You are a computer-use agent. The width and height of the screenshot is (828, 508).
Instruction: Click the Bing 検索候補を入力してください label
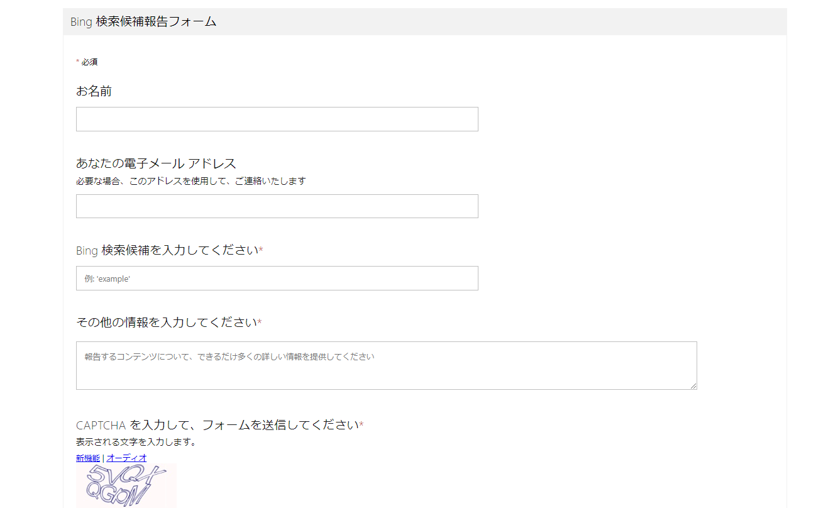tap(170, 250)
